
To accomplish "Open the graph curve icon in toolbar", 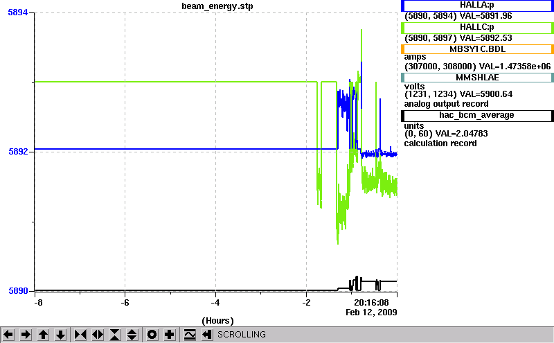I will (190, 335).
